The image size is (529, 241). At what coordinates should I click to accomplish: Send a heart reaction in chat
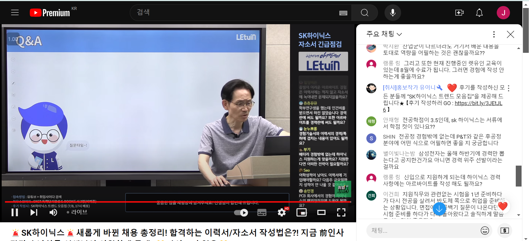[503, 206]
